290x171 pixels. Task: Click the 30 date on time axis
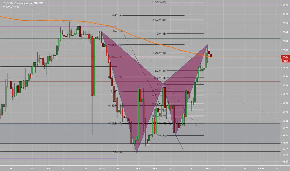point(117,169)
